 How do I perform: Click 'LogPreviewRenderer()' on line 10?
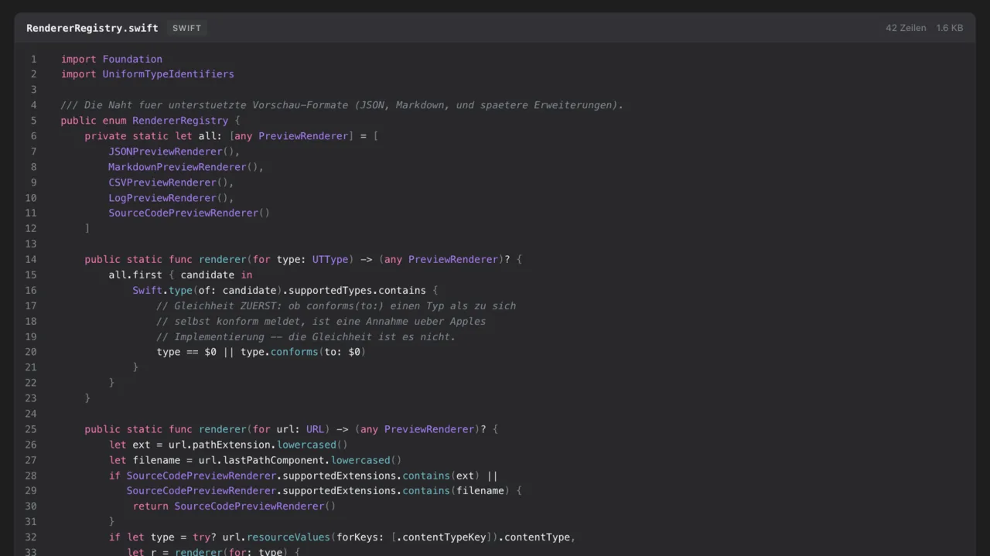point(168,198)
